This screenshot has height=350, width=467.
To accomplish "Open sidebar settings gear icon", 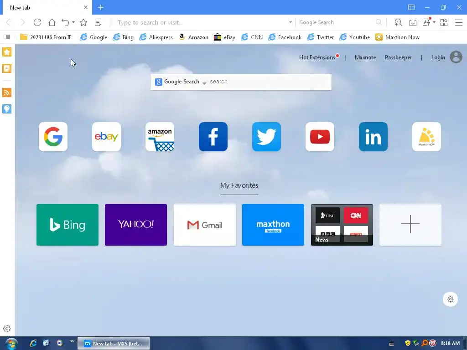I will [x=7, y=329].
